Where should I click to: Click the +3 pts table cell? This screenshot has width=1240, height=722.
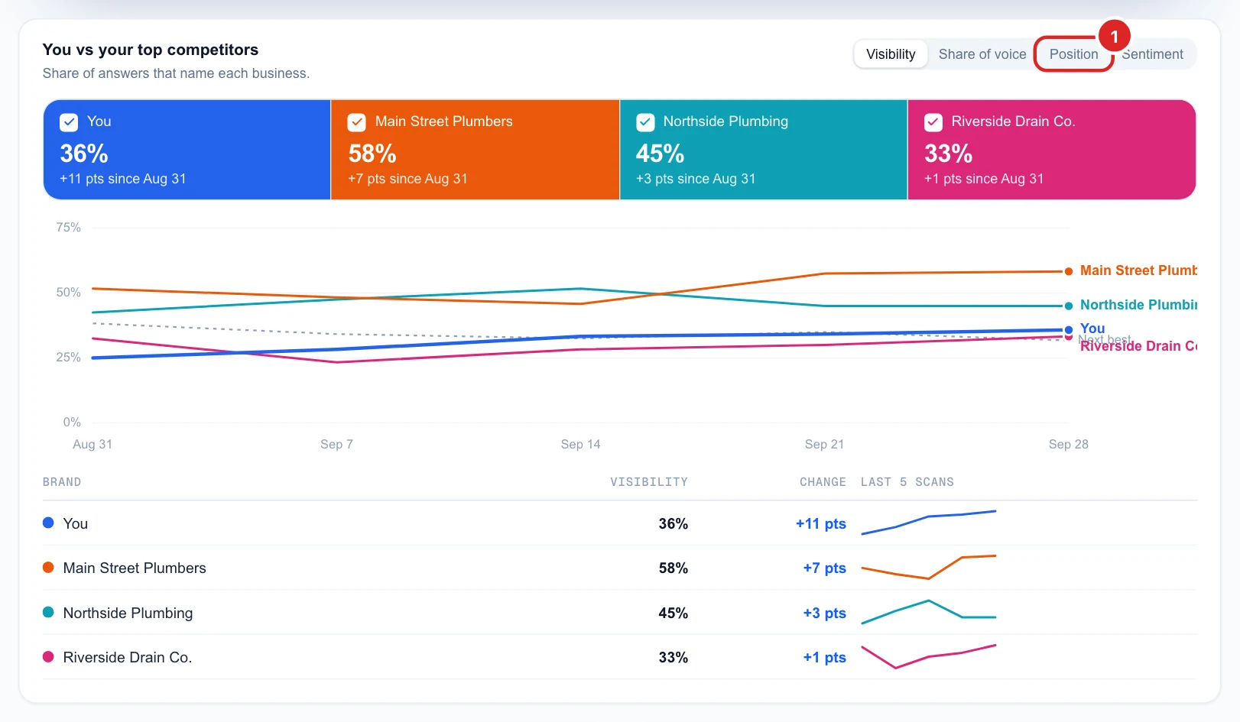click(824, 613)
